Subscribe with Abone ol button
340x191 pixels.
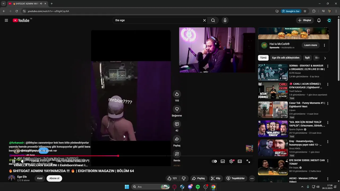pos(54,178)
